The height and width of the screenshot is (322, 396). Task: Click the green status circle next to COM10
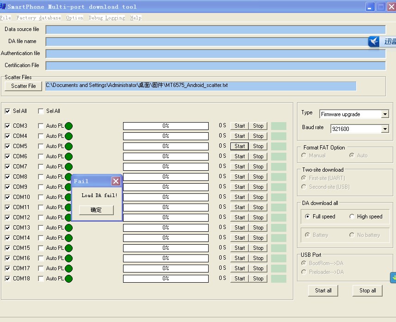[68, 197]
